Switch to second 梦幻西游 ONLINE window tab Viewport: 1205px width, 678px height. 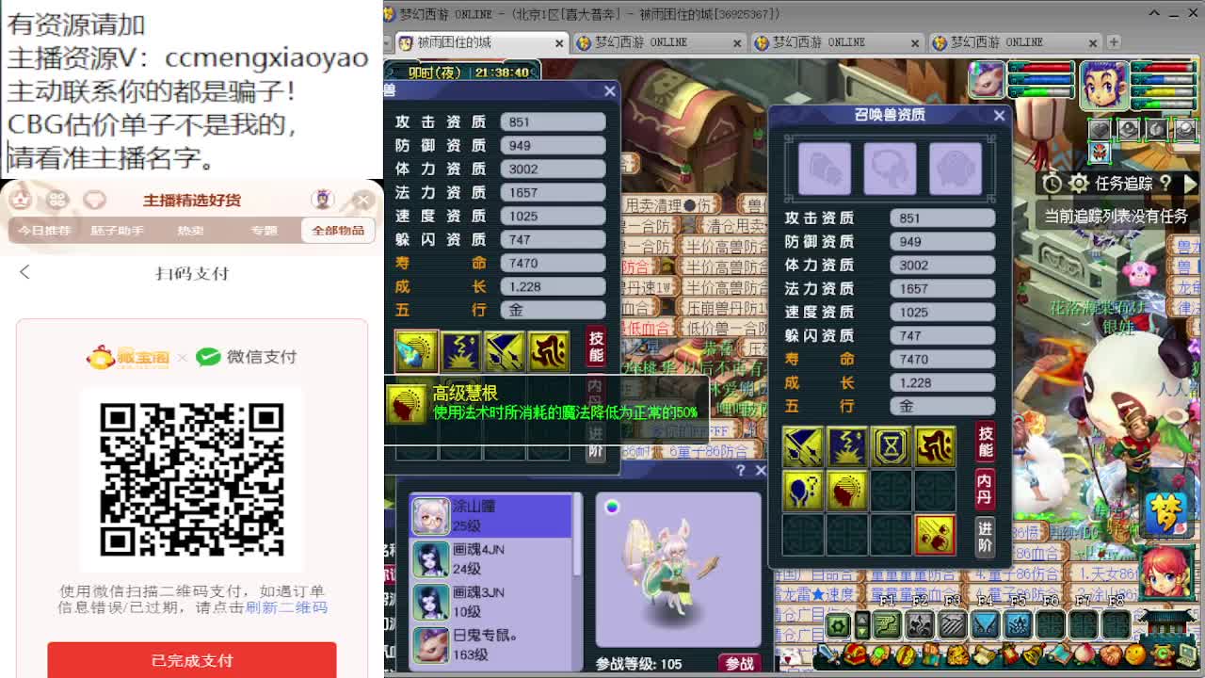pos(659,42)
